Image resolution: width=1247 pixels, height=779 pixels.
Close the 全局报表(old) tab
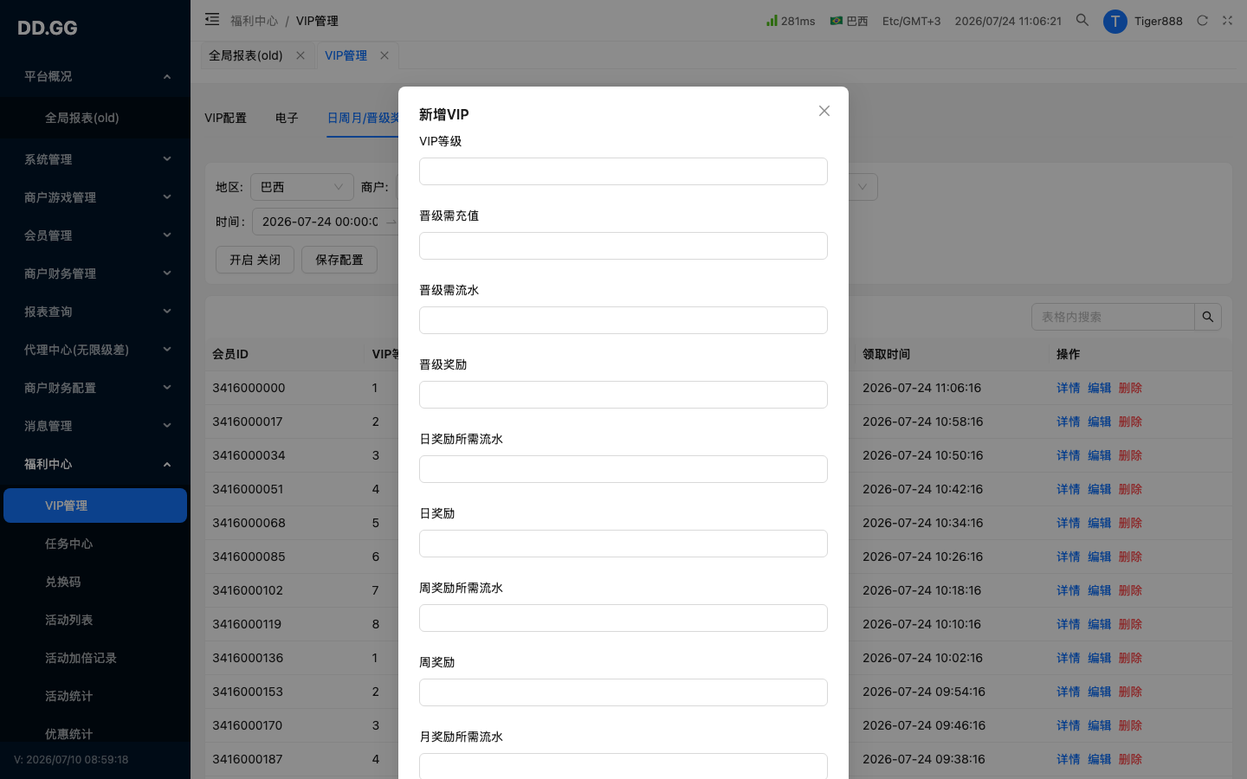[x=300, y=55]
